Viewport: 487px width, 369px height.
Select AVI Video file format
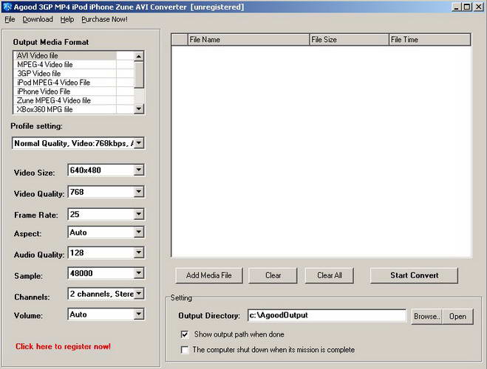[x=65, y=56]
